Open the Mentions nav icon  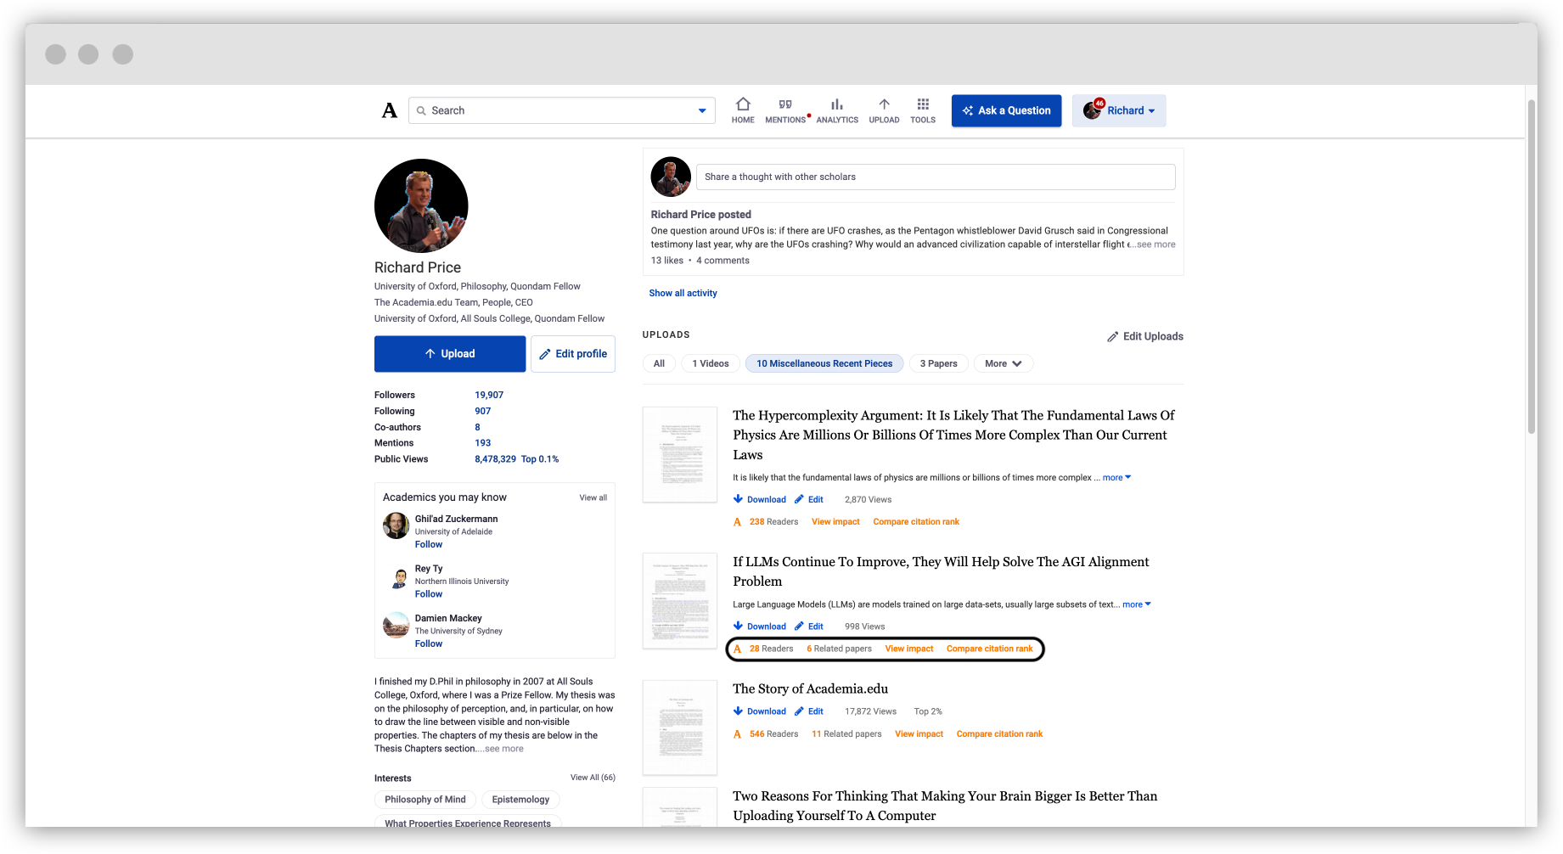point(785,110)
